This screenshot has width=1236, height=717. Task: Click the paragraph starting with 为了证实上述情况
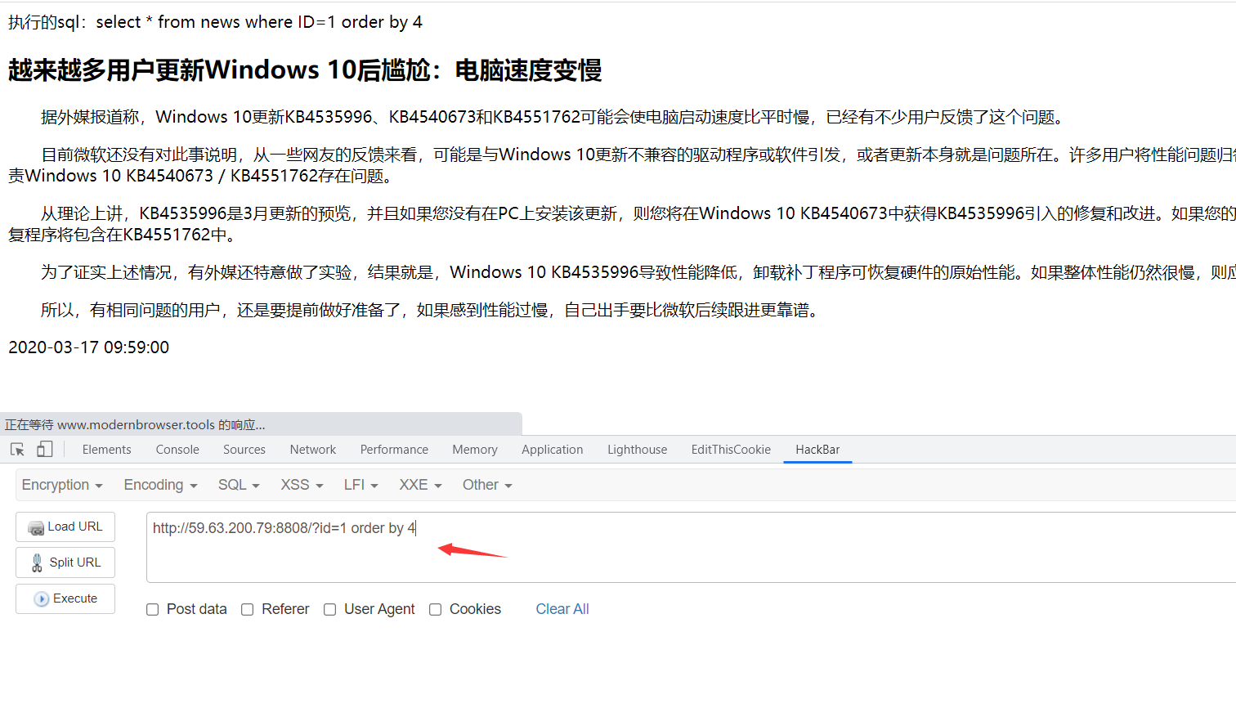(638, 272)
